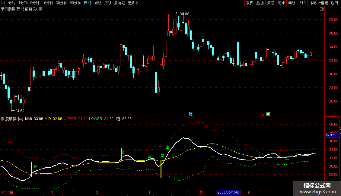Expand dropdown beside 莱伯泰科 title

(x=40, y=9)
